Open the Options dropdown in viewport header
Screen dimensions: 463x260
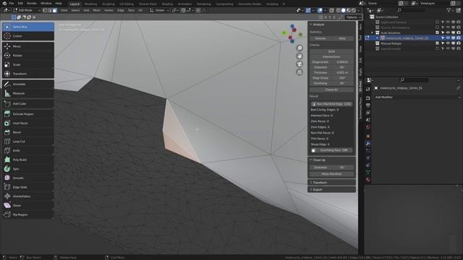(353, 17)
